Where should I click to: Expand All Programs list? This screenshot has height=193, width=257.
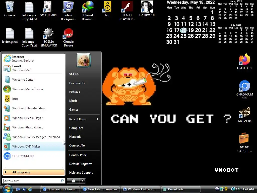[34, 172]
